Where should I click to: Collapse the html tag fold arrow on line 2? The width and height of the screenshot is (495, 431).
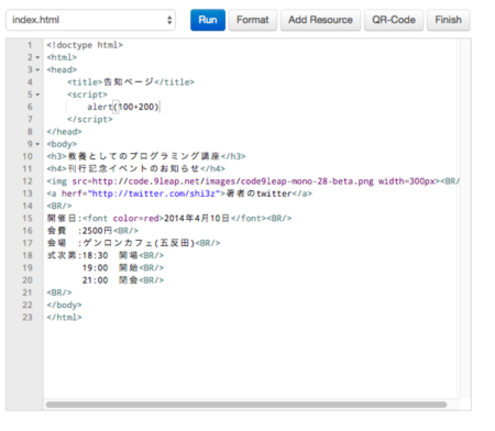[x=38, y=57]
